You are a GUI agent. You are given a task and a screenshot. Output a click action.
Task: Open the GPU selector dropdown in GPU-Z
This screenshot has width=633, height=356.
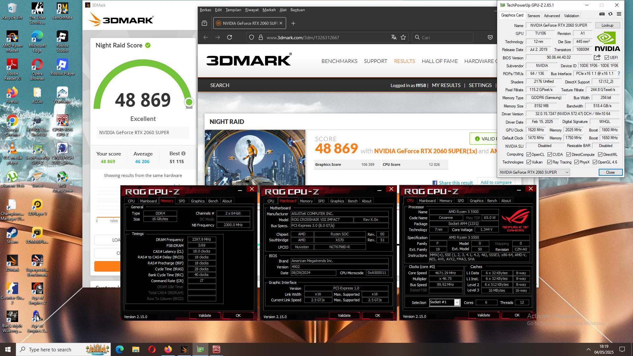point(534,172)
